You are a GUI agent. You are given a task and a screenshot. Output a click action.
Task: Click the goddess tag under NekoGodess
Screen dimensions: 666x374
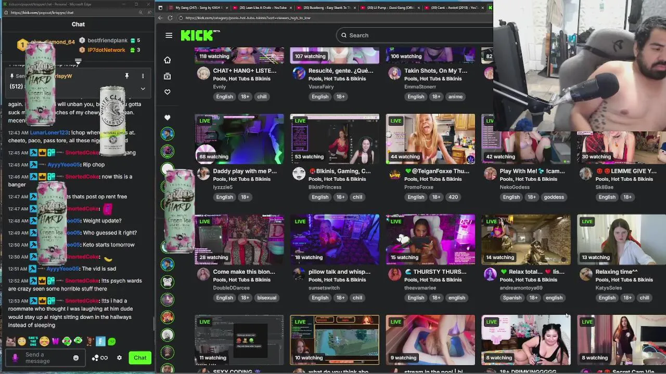tap(554, 197)
